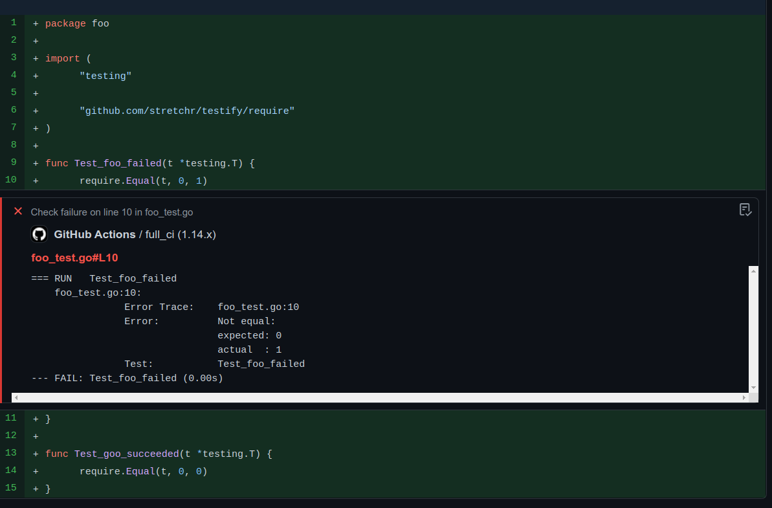Select line number 11 in the diff
Viewport: 772px width, 508px height.
coord(11,418)
